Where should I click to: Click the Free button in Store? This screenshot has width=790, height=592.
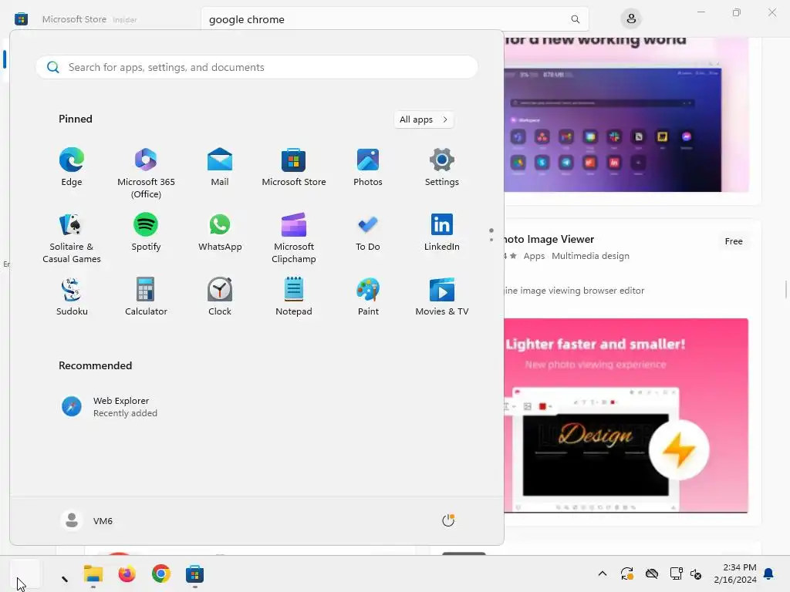coord(734,241)
